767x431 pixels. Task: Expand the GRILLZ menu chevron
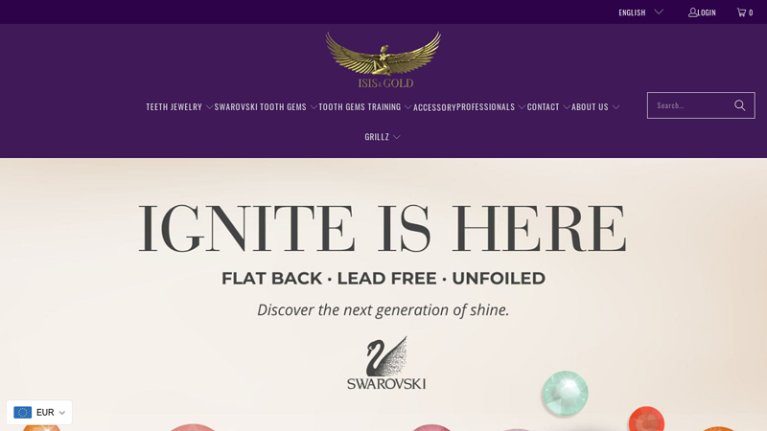397,137
